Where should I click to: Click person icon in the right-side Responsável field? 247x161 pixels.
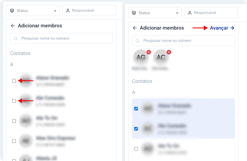pyautogui.click(x=190, y=13)
